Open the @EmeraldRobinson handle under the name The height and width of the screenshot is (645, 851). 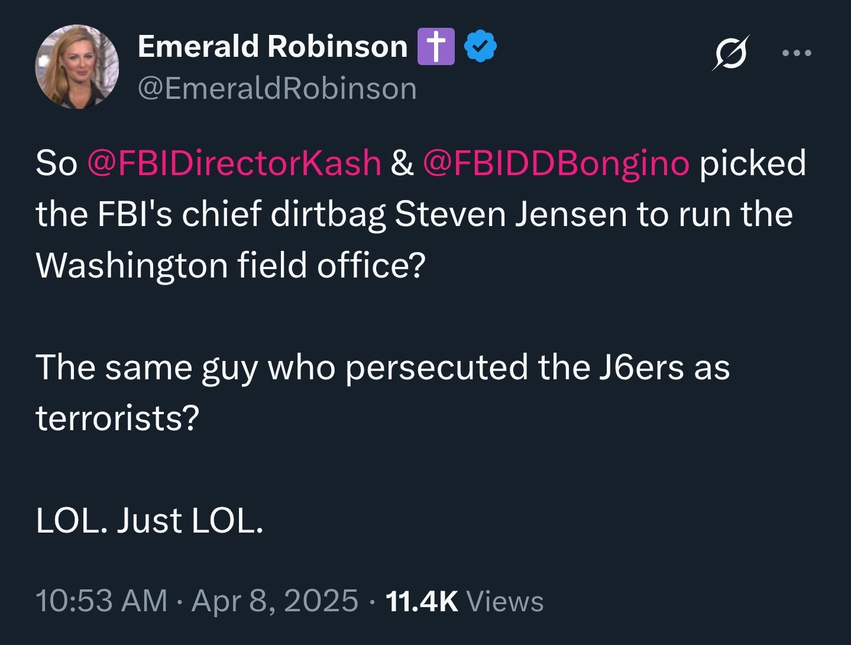pyautogui.click(x=277, y=89)
